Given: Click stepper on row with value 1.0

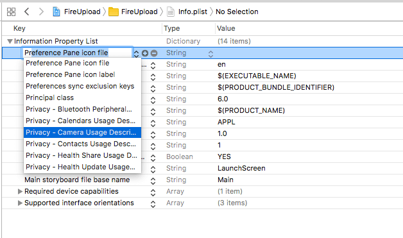Looking at the screenshot, I should pyautogui.click(x=153, y=135).
